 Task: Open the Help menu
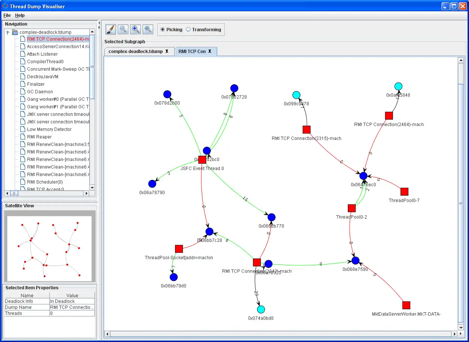pos(20,15)
